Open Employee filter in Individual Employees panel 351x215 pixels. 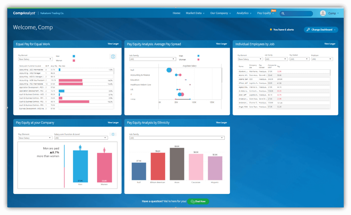tap(322, 59)
